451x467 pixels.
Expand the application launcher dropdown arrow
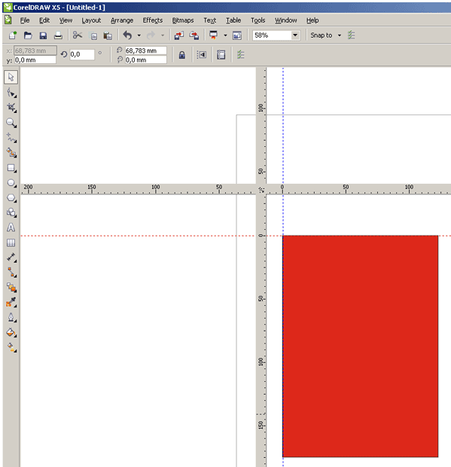225,35
